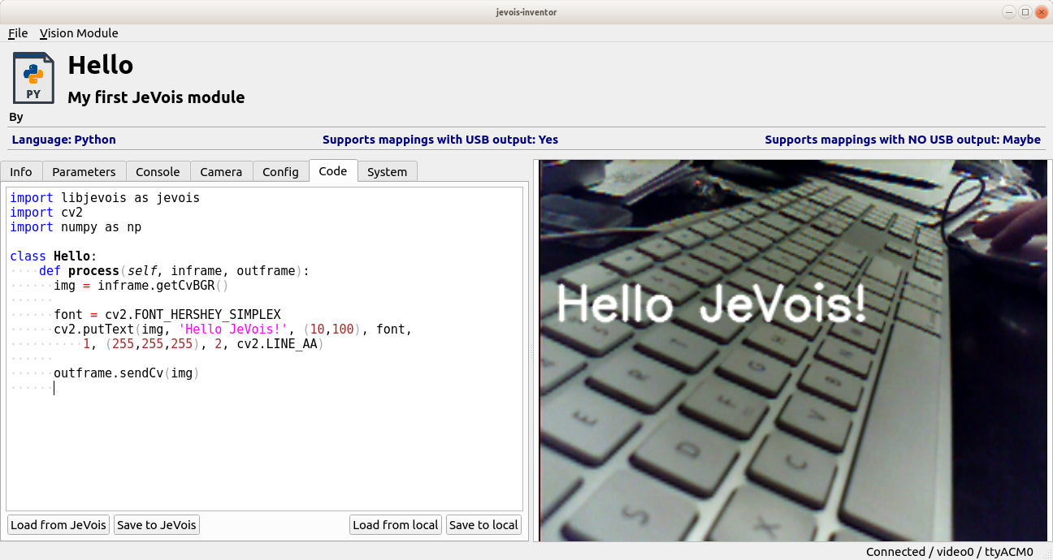This screenshot has height=560, width=1053.
Task: Click the 'Hello' module title
Action: click(x=101, y=65)
